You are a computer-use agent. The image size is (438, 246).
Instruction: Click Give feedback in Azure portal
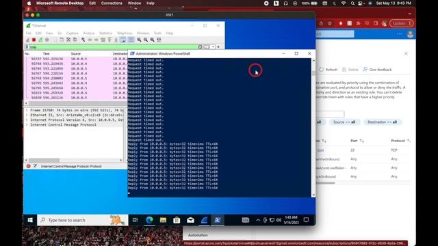(377, 70)
